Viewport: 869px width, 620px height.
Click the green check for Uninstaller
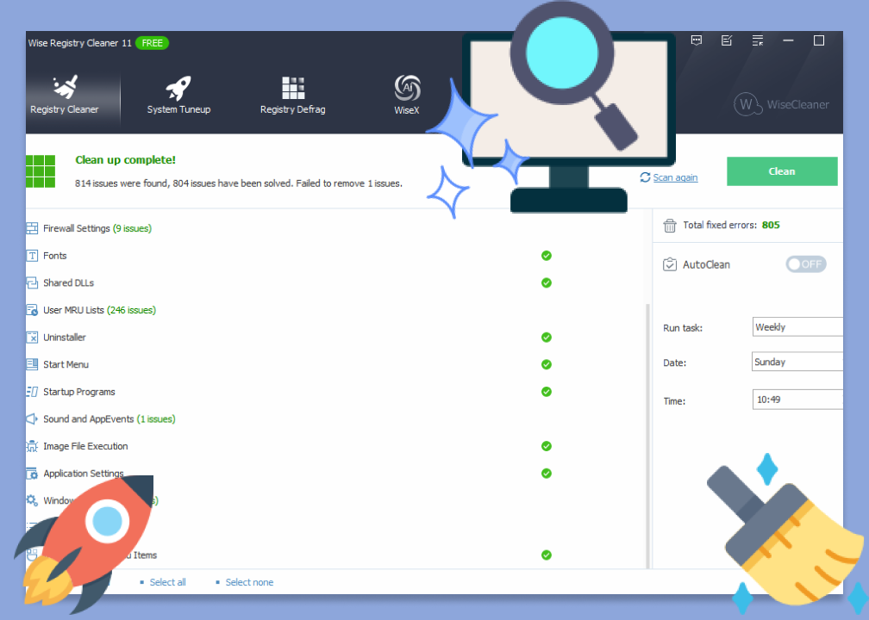click(547, 338)
